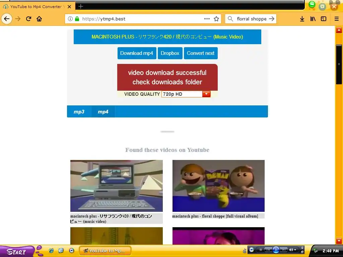
Task: Click the forward navigation arrow
Action: point(18,19)
